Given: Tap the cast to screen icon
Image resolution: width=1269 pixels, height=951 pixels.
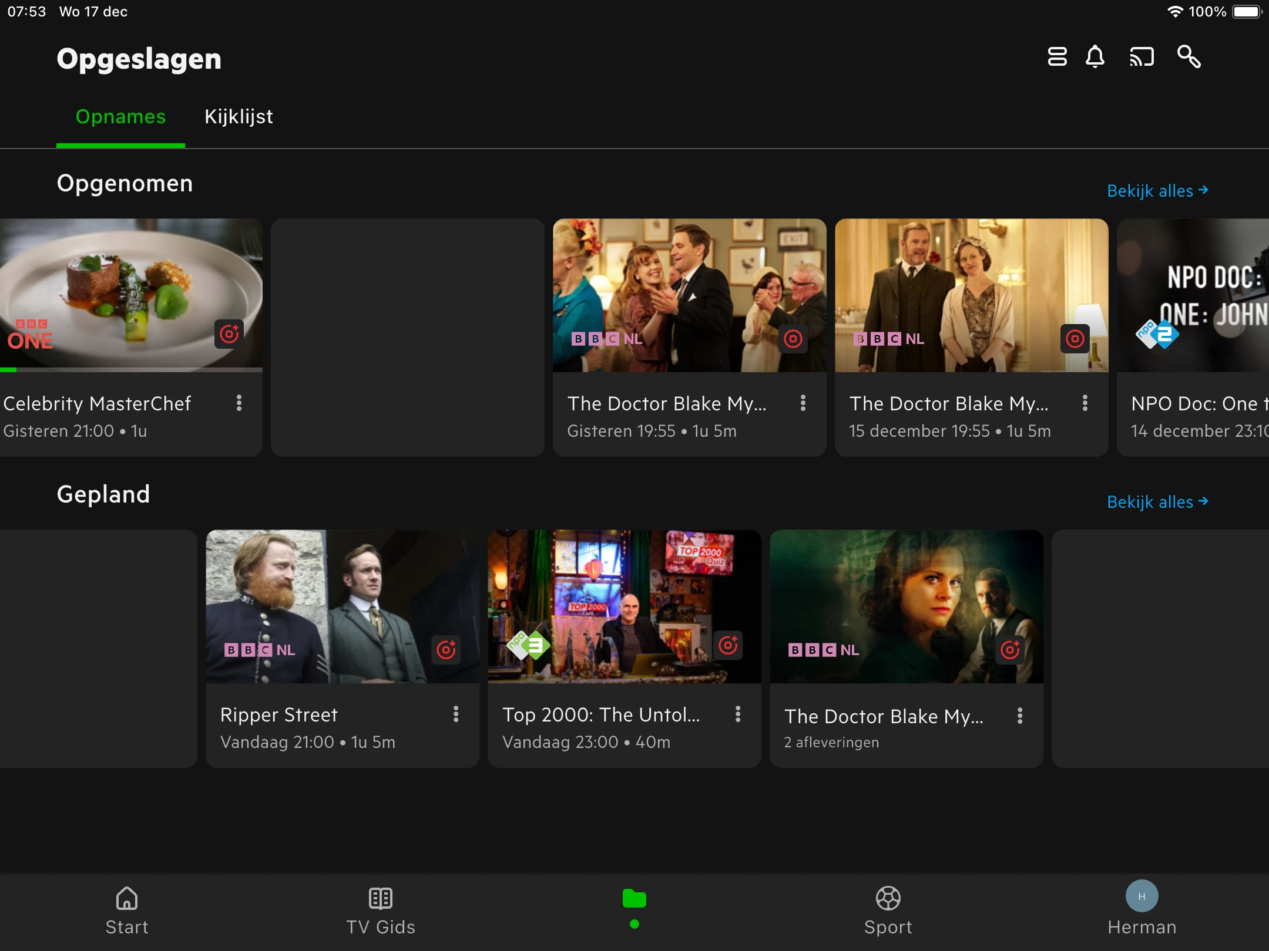Looking at the screenshot, I should pyautogui.click(x=1142, y=57).
